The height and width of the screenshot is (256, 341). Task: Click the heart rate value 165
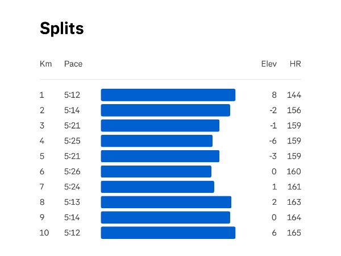(x=294, y=233)
